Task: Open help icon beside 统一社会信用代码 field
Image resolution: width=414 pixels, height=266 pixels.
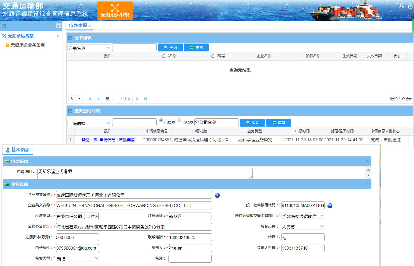Action: (x=330, y=206)
